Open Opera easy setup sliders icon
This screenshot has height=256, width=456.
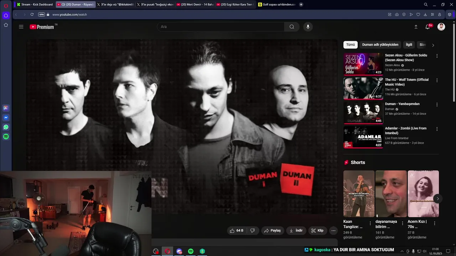[x=432, y=15]
